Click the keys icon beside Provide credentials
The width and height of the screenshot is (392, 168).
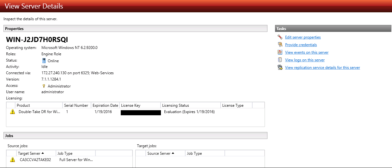pyautogui.click(x=280, y=45)
